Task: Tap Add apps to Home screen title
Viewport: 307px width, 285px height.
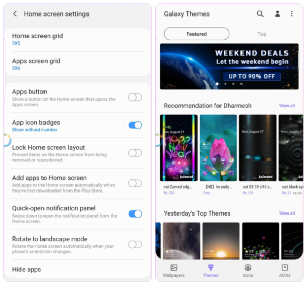Action: click(49, 178)
